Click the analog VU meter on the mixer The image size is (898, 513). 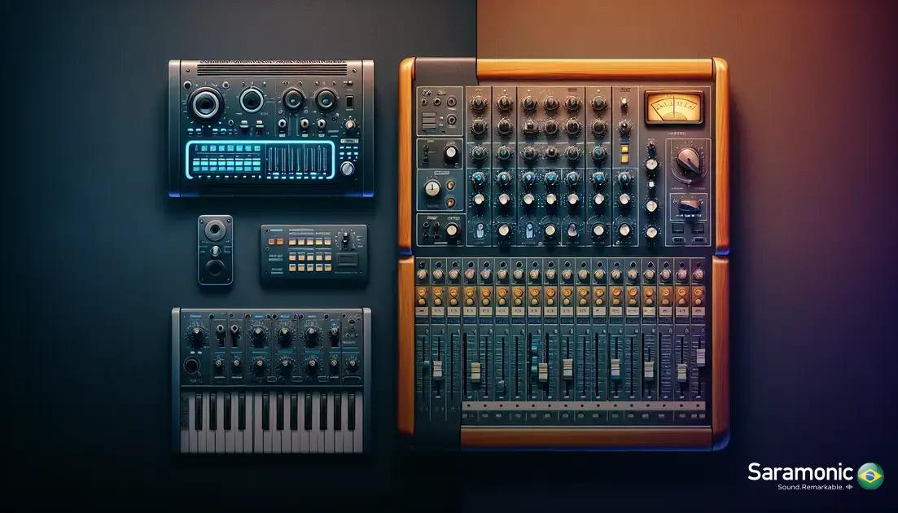coord(673,107)
